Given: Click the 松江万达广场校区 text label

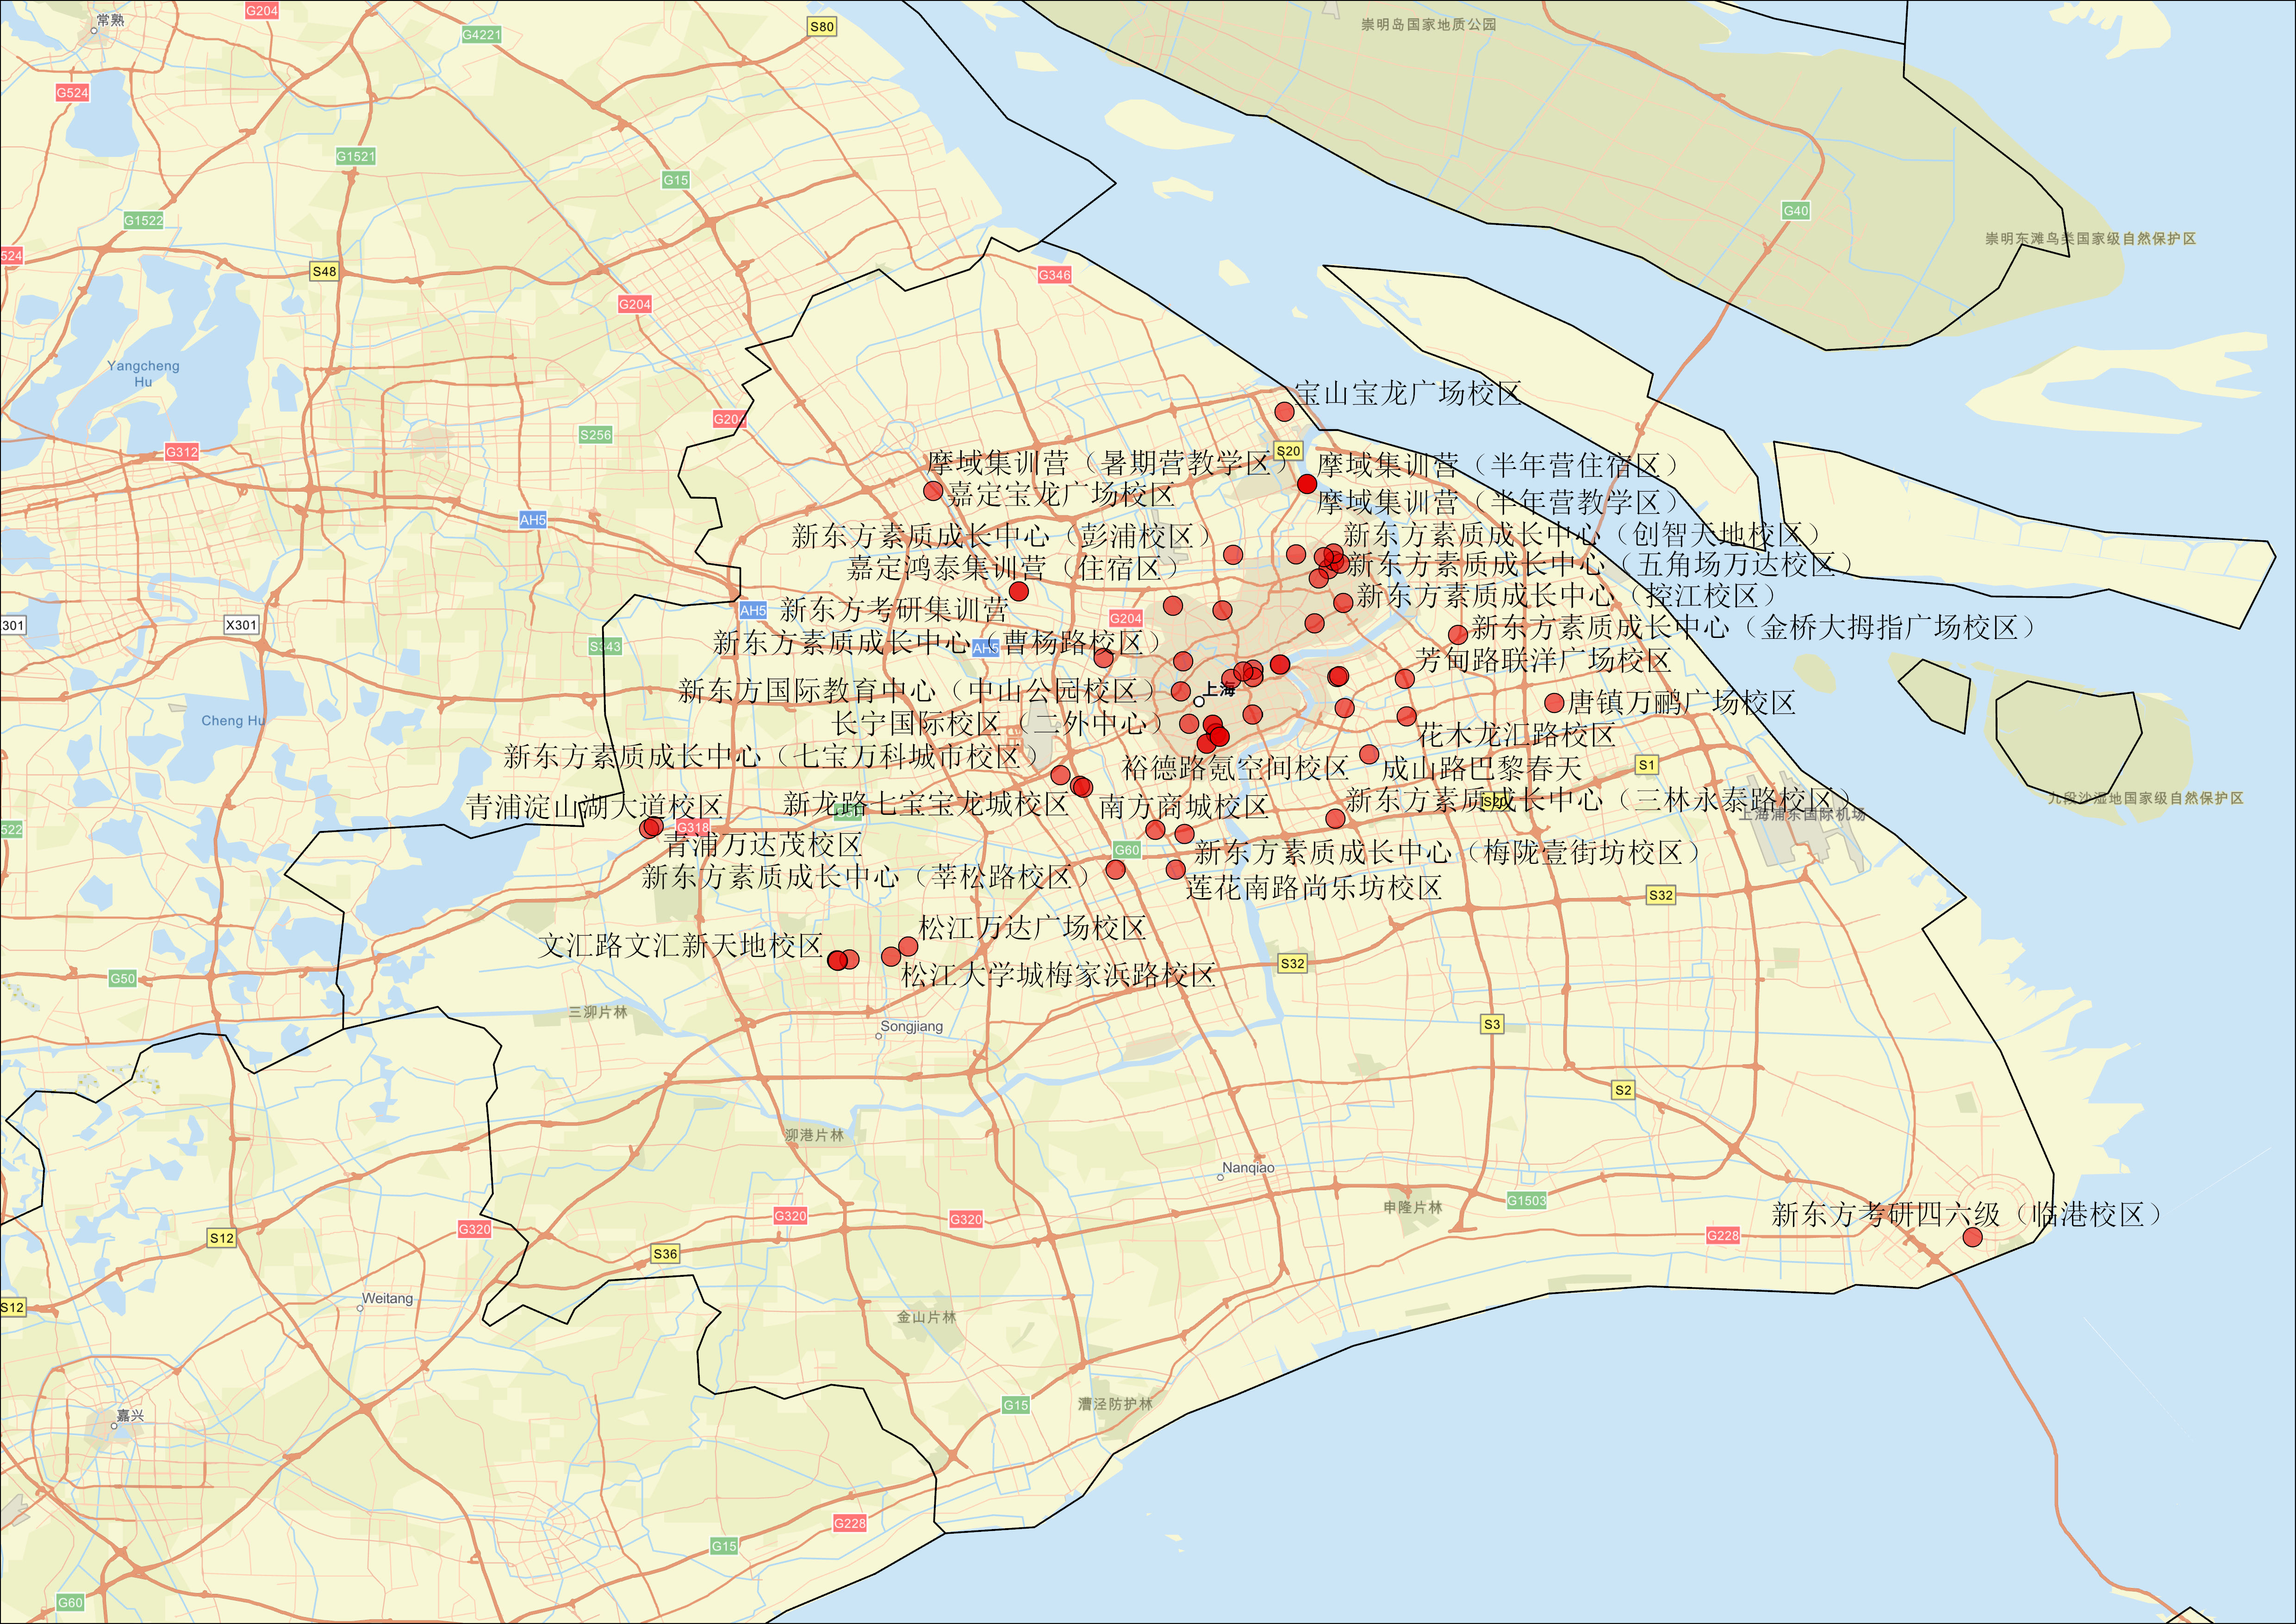Looking at the screenshot, I should click(1031, 928).
